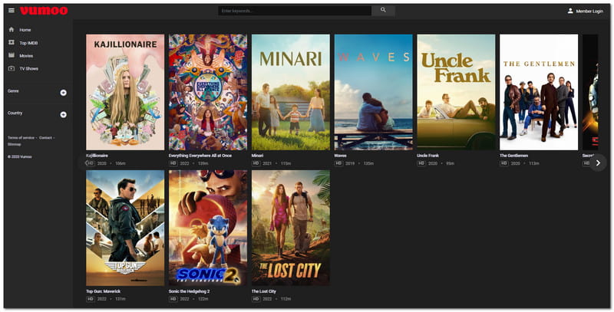Go to Home in sidebar
Screen dimensions: 614x312
(x=25, y=30)
